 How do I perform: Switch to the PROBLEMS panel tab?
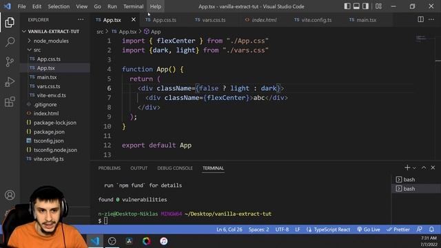[110, 168]
